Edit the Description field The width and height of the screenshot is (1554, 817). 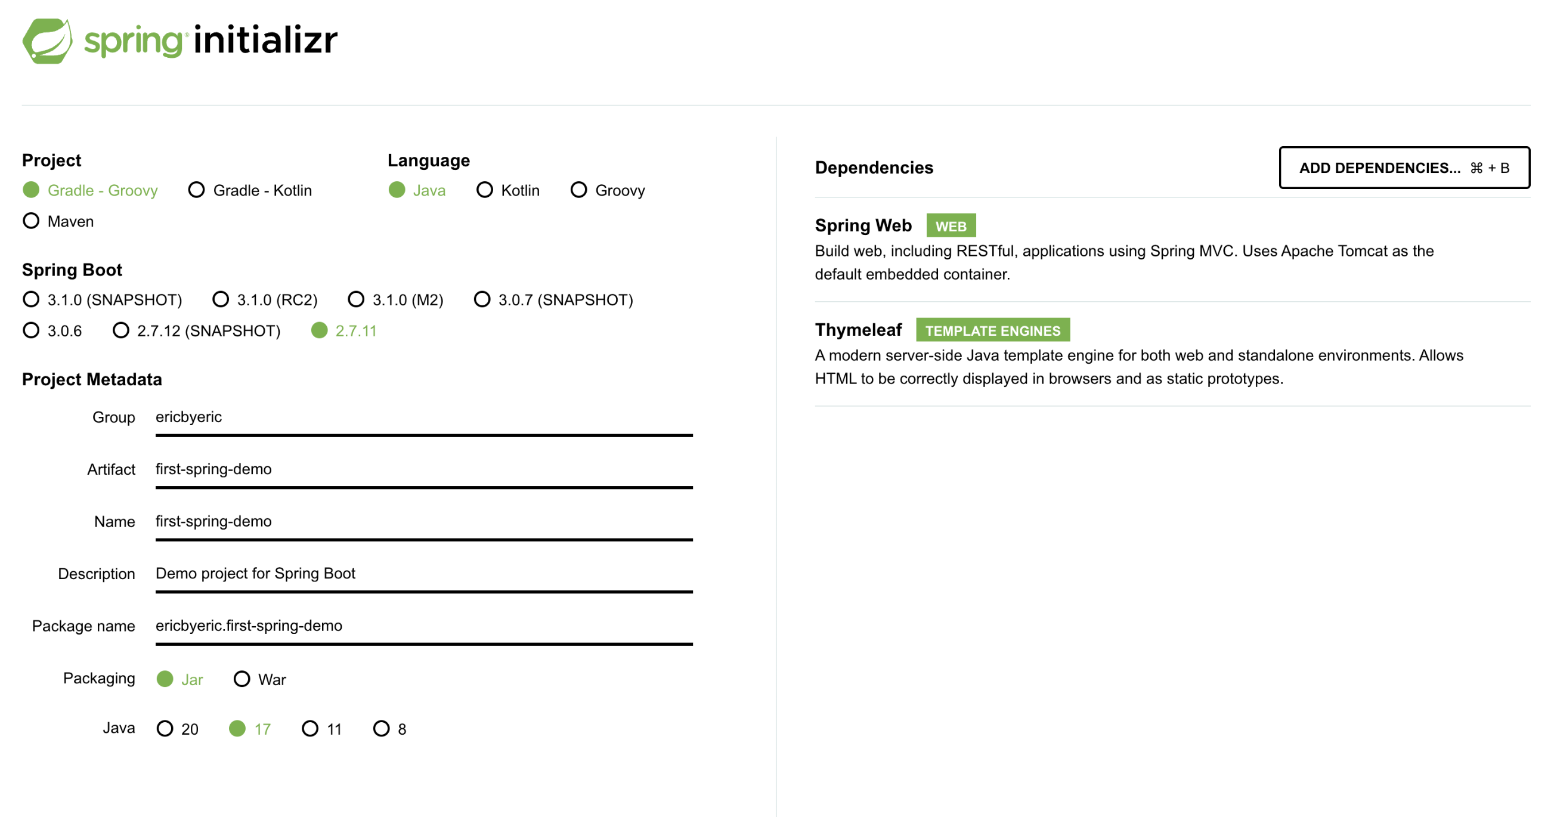[x=423, y=573]
